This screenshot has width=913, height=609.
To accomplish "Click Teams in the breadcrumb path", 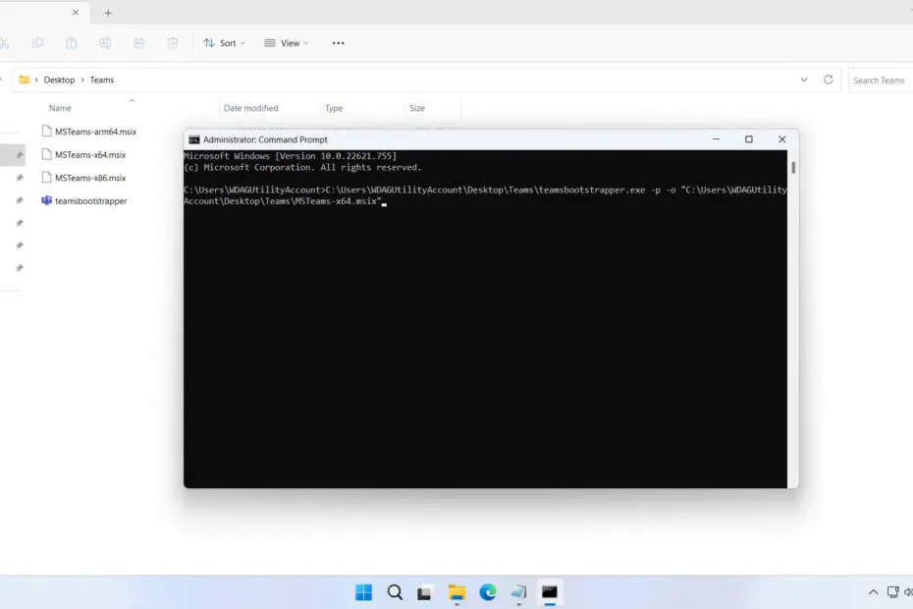I will click(x=102, y=80).
